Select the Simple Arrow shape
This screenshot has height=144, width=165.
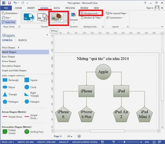coord(12,117)
